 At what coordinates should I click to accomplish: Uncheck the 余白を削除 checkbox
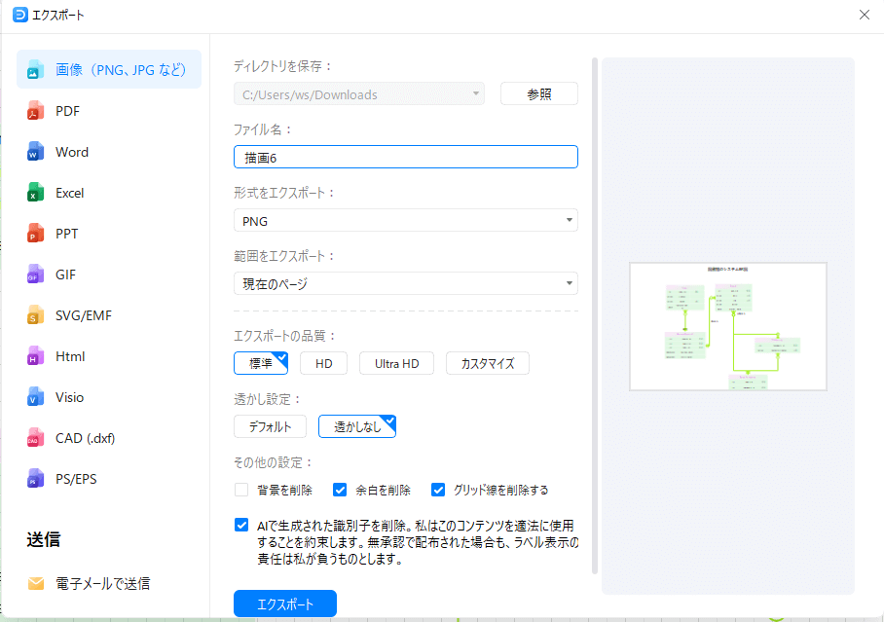tap(340, 490)
